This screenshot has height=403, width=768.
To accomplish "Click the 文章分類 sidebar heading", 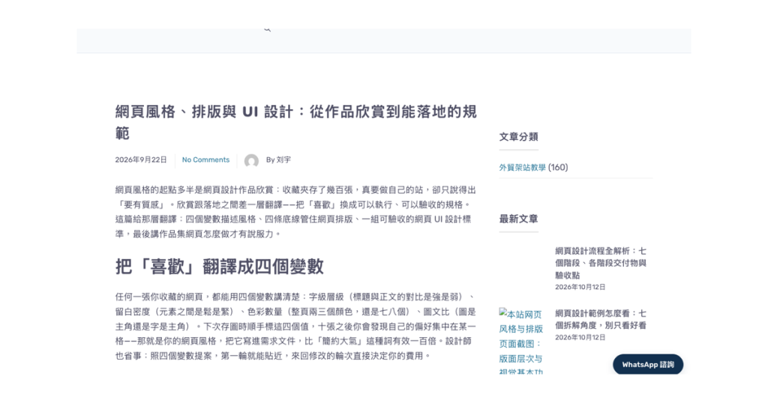I will click(x=519, y=137).
